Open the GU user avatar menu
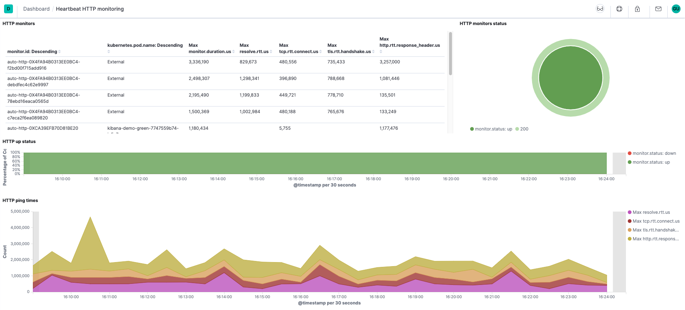The width and height of the screenshot is (685, 310). pyautogui.click(x=676, y=9)
